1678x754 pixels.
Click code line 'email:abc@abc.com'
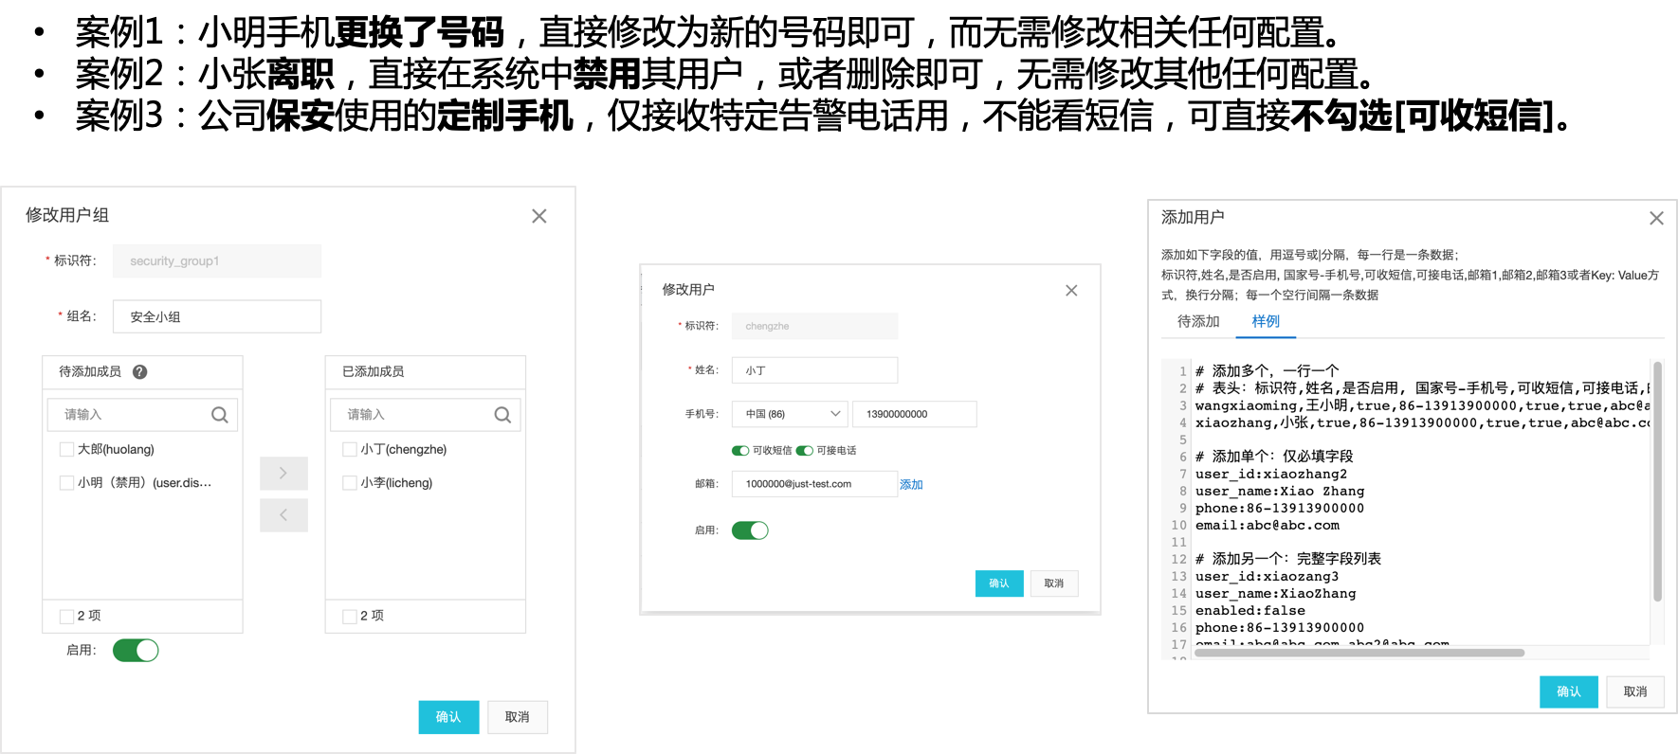[1267, 525]
